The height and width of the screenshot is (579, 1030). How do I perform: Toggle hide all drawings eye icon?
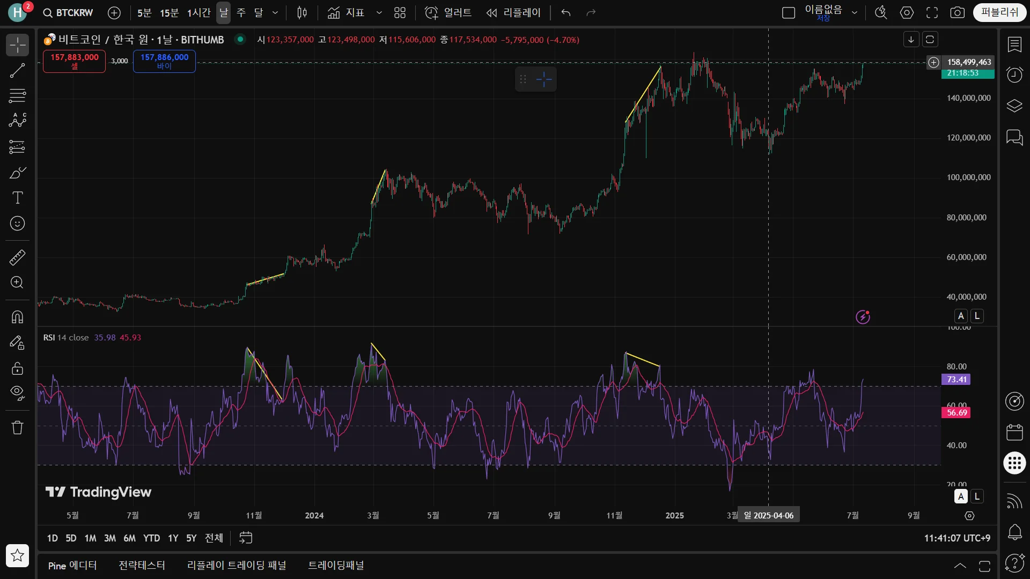(x=17, y=393)
